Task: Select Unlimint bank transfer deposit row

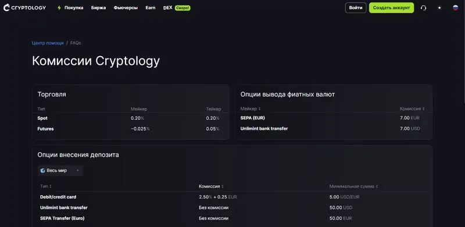Action: point(232,207)
